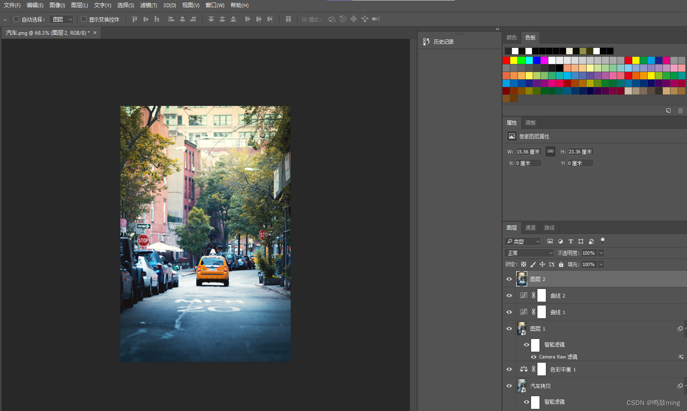Image resolution: width=687 pixels, height=411 pixels.
Task: Lock transparent pixels checkerboard icon
Action: 523,264
